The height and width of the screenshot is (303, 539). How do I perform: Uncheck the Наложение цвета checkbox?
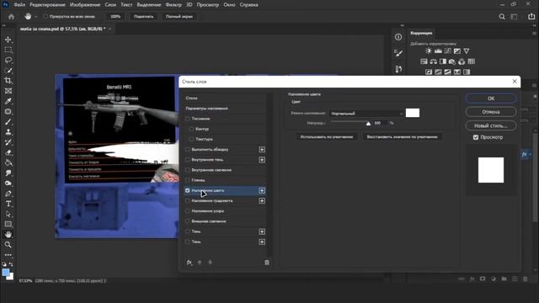(187, 190)
